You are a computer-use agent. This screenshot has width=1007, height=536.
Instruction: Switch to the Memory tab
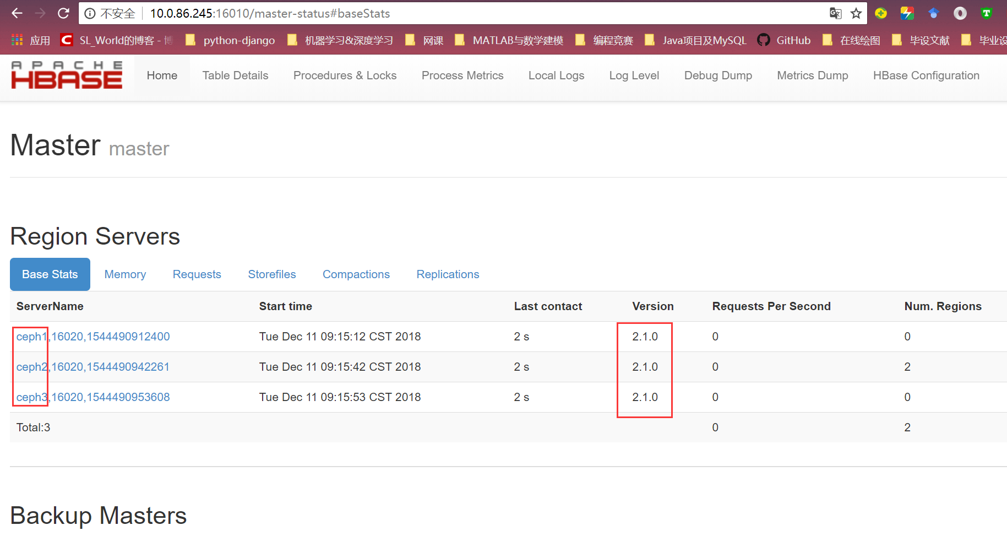pyautogui.click(x=125, y=274)
